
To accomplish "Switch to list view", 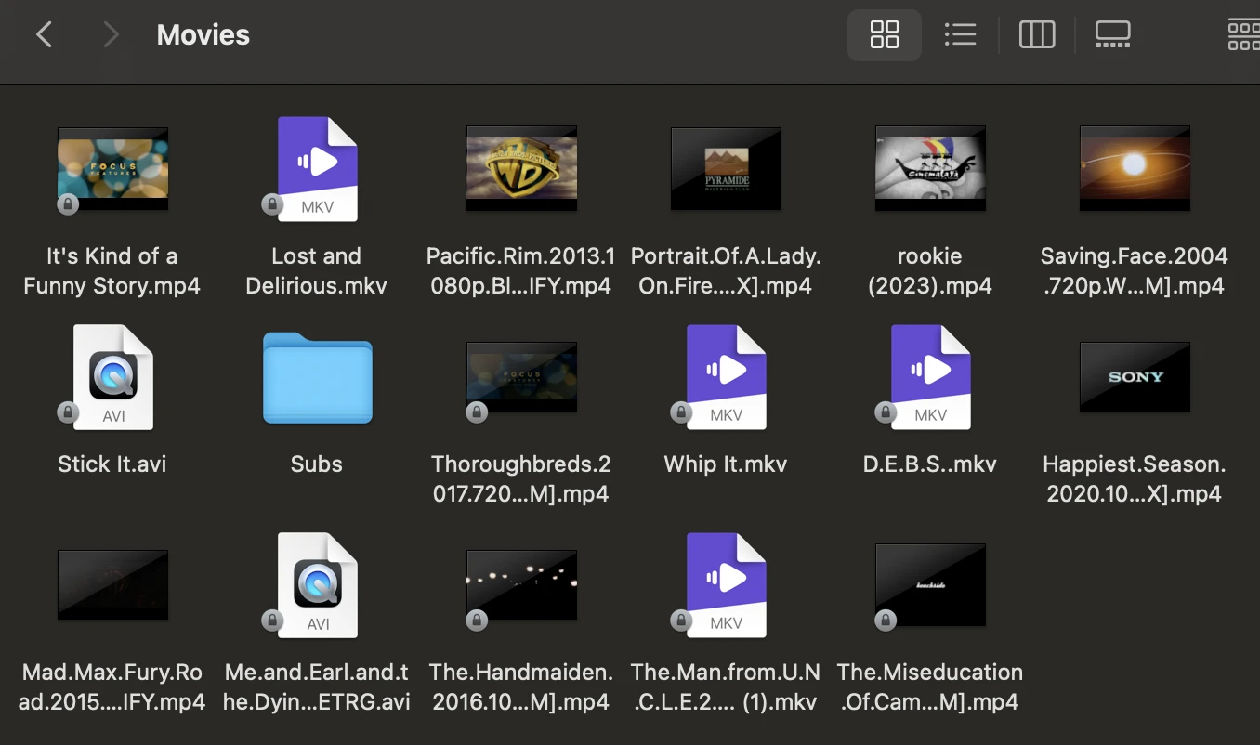I will tap(960, 34).
